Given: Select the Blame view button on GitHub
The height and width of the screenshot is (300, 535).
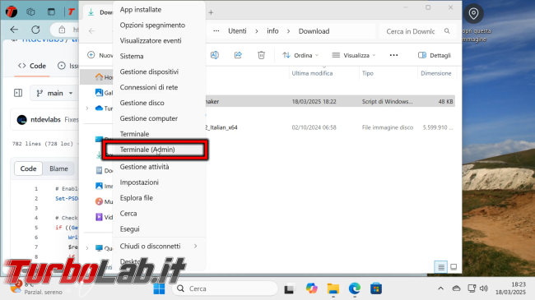Looking at the screenshot, I should [x=58, y=168].
